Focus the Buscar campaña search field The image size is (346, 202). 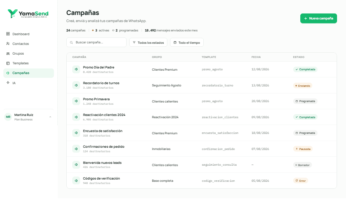(x=97, y=42)
